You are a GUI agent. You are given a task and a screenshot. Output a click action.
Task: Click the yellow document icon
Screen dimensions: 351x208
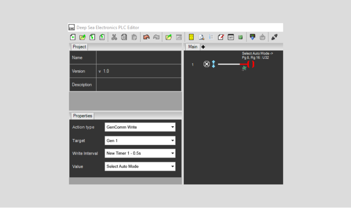191,37
